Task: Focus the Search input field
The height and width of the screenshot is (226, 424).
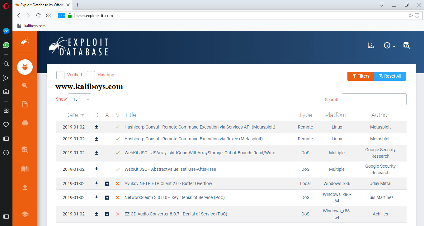Action: coord(374,99)
